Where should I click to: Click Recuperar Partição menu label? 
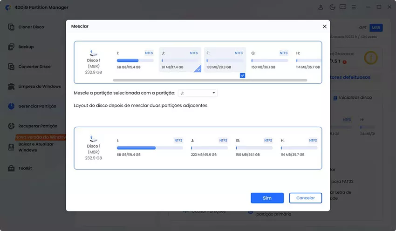tap(38, 126)
